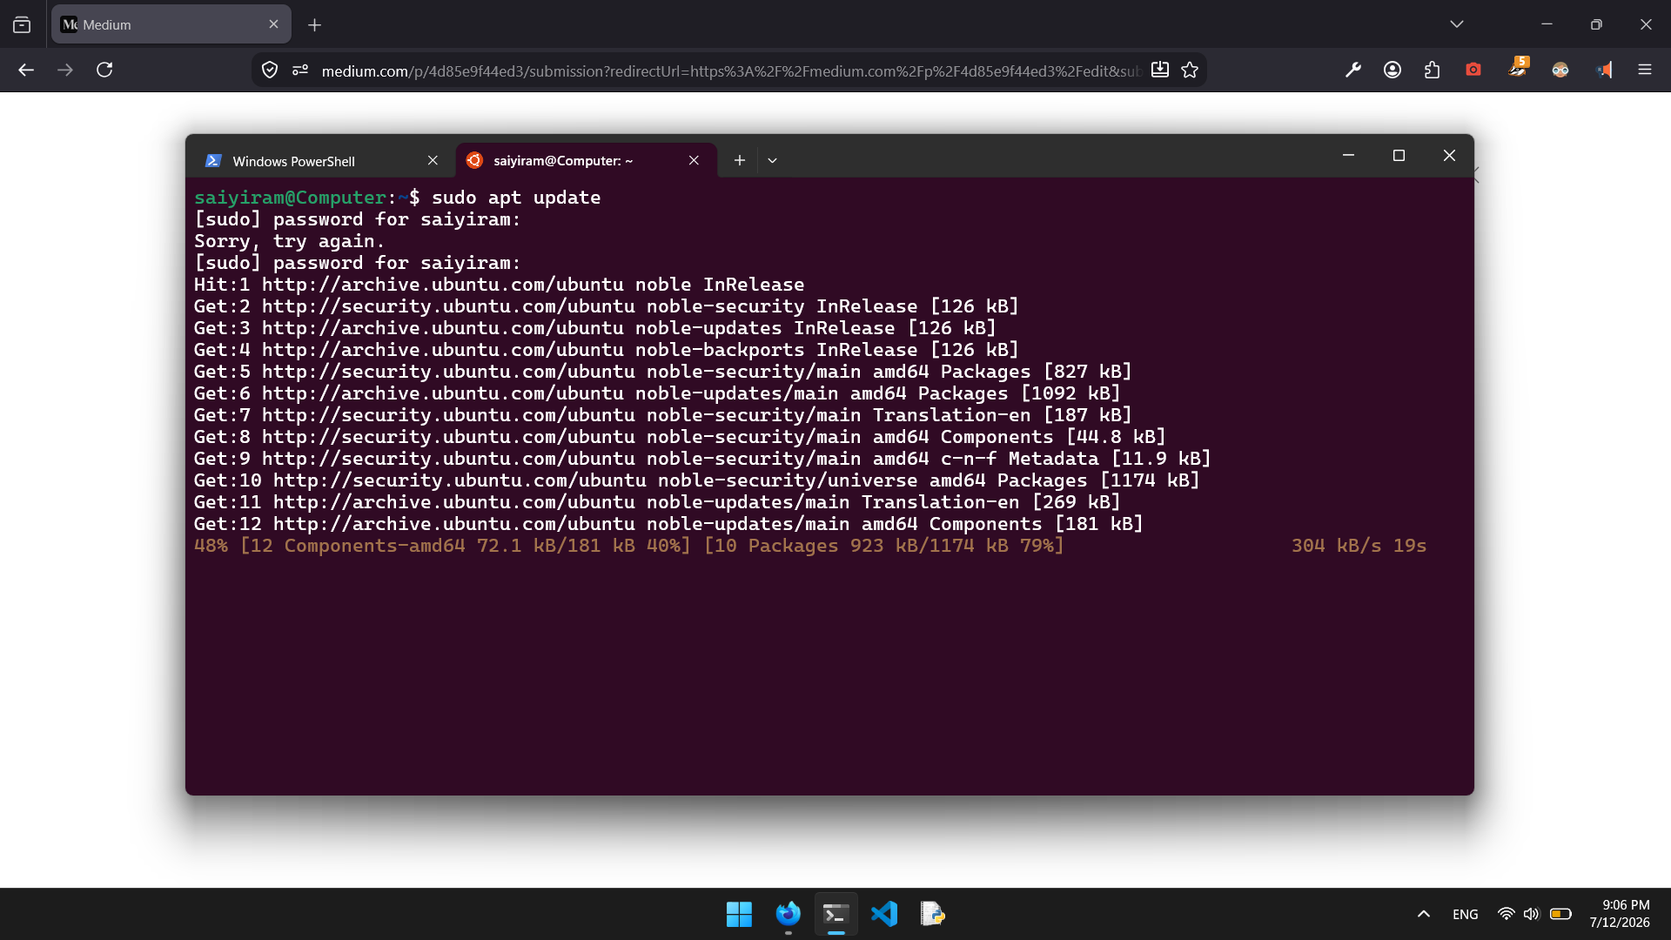
Task: Close the saiyiram@Computer terminal tab
Action: [694, 160]
